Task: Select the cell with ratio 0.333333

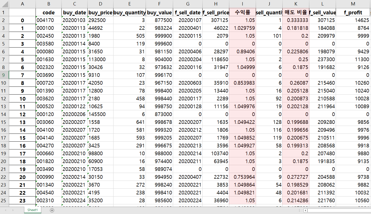Action: pos(296,20)
